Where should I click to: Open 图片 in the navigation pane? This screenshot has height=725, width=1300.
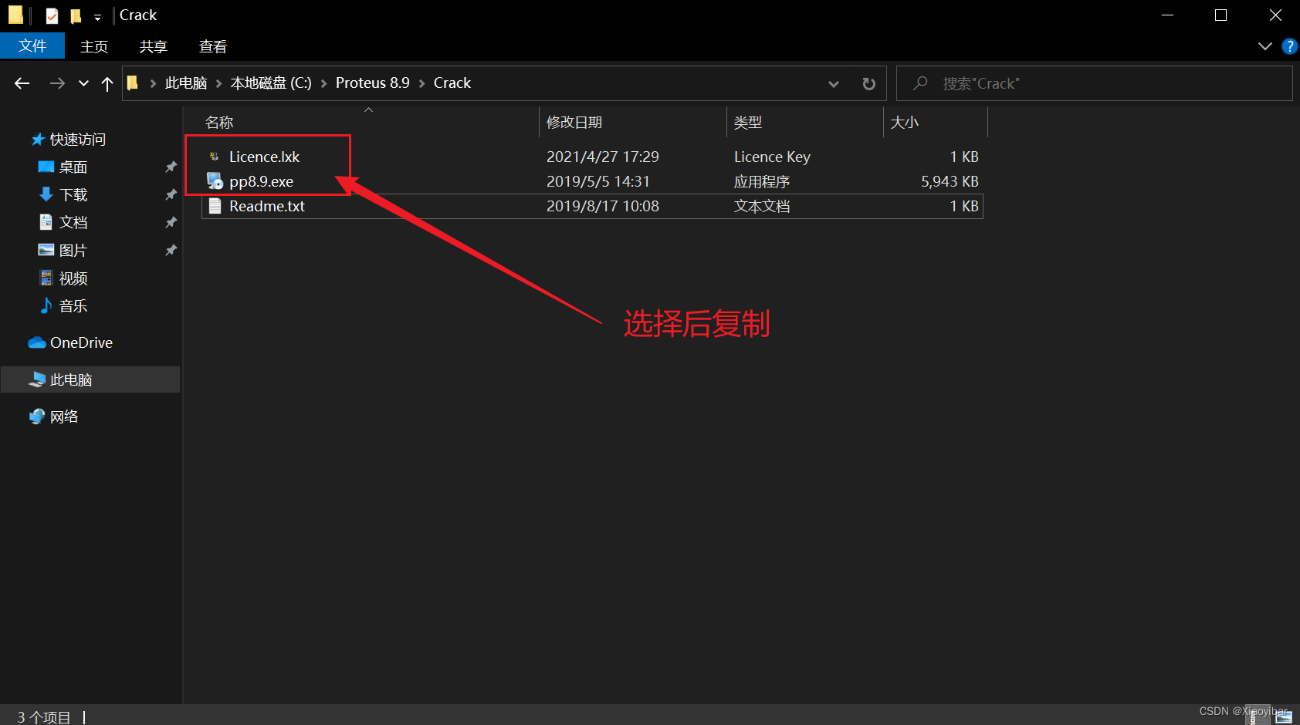coord(73,251)
